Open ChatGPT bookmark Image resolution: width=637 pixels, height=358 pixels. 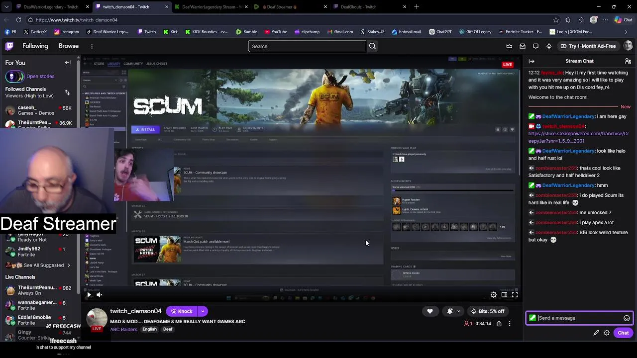(440, 32)
